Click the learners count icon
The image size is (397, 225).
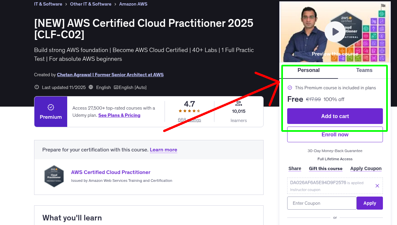coord(238,104)
